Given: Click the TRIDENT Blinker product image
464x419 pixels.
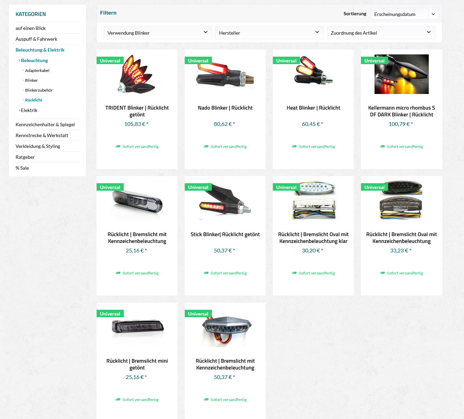Looking at the screenshot, I should click(x=137, y=74).
